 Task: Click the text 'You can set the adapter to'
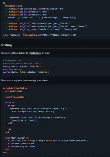click(14, 53)
